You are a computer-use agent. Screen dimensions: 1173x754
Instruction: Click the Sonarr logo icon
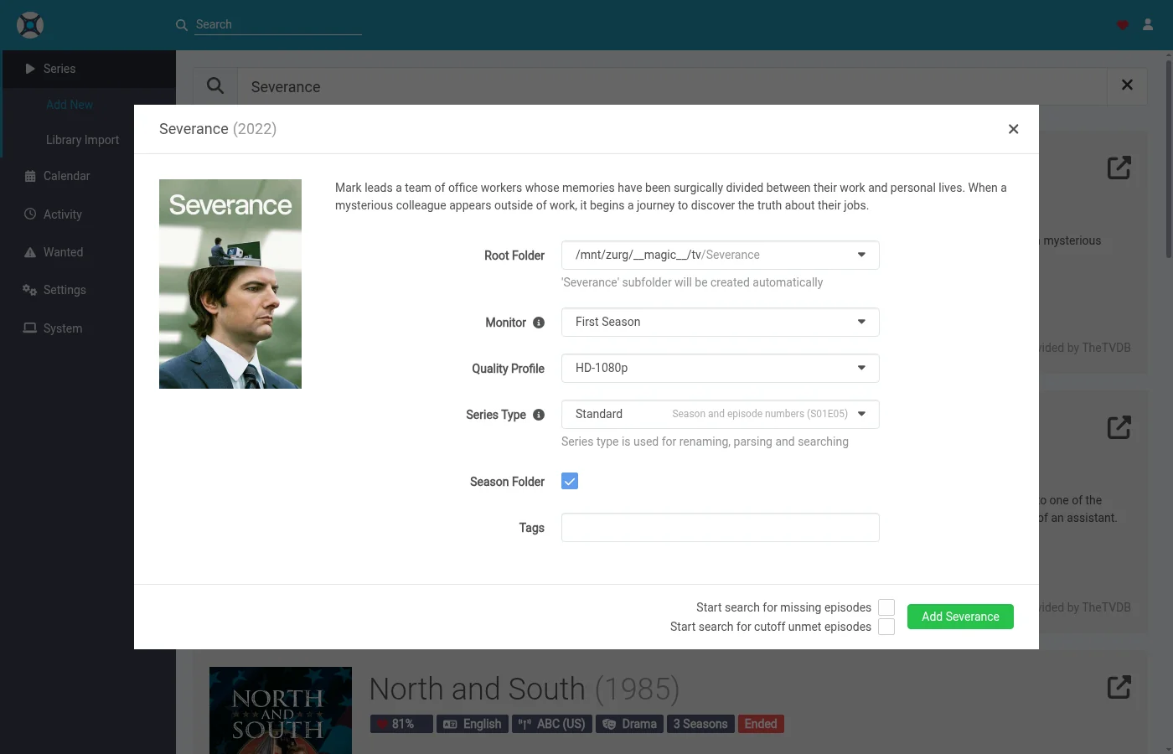tap(30, 25)
